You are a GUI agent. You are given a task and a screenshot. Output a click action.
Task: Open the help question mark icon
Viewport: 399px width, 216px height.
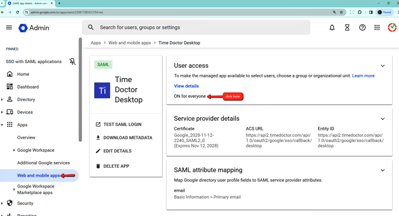pyautogui.click(x=362, y=27)
